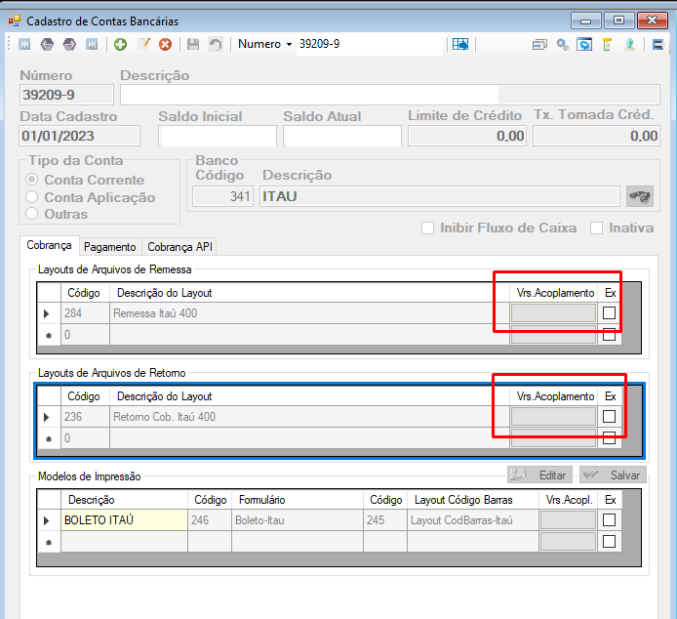Open the Cobrança API tab
The height and width of the screenshot is (619, 677).
[x=179, y=247]
